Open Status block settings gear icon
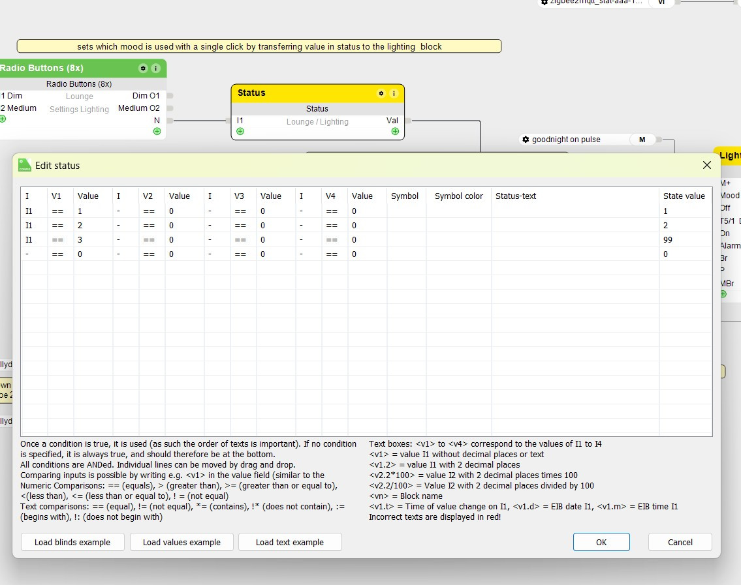 381,93
